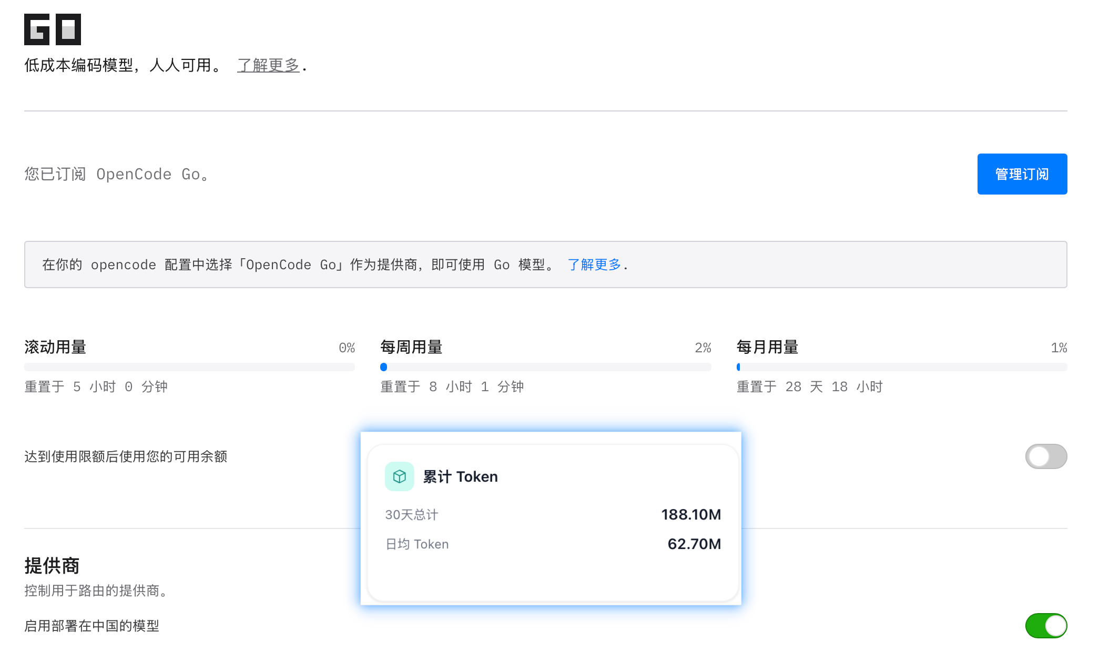Click 启用部署在中国的模型 label
1099x672 pixels.
click(x=92, y=626)
